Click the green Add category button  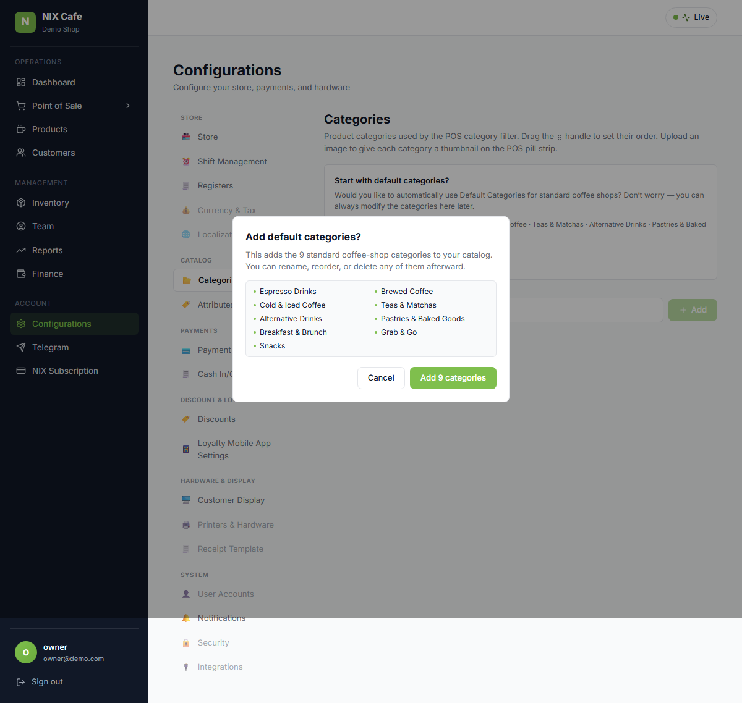coord(693,310)
